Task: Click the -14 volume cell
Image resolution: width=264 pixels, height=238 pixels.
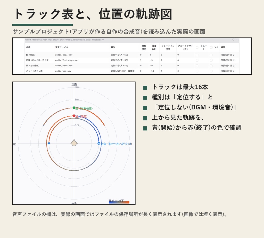Action: pos(154,71)
